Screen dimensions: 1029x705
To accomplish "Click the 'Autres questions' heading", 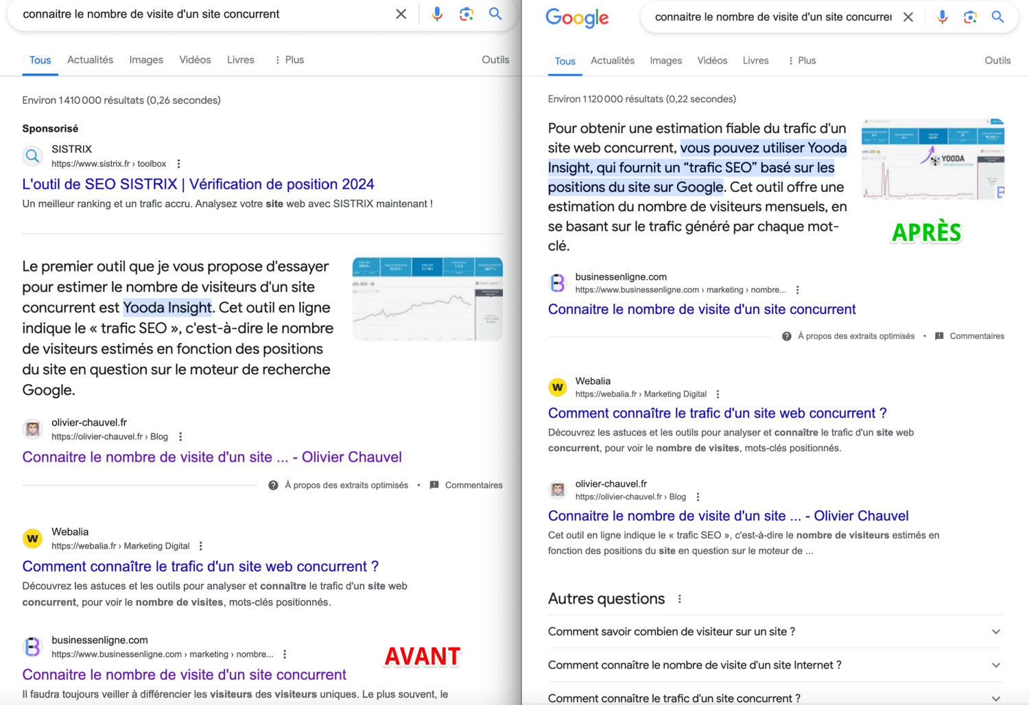I will click(x=606, y=599).
